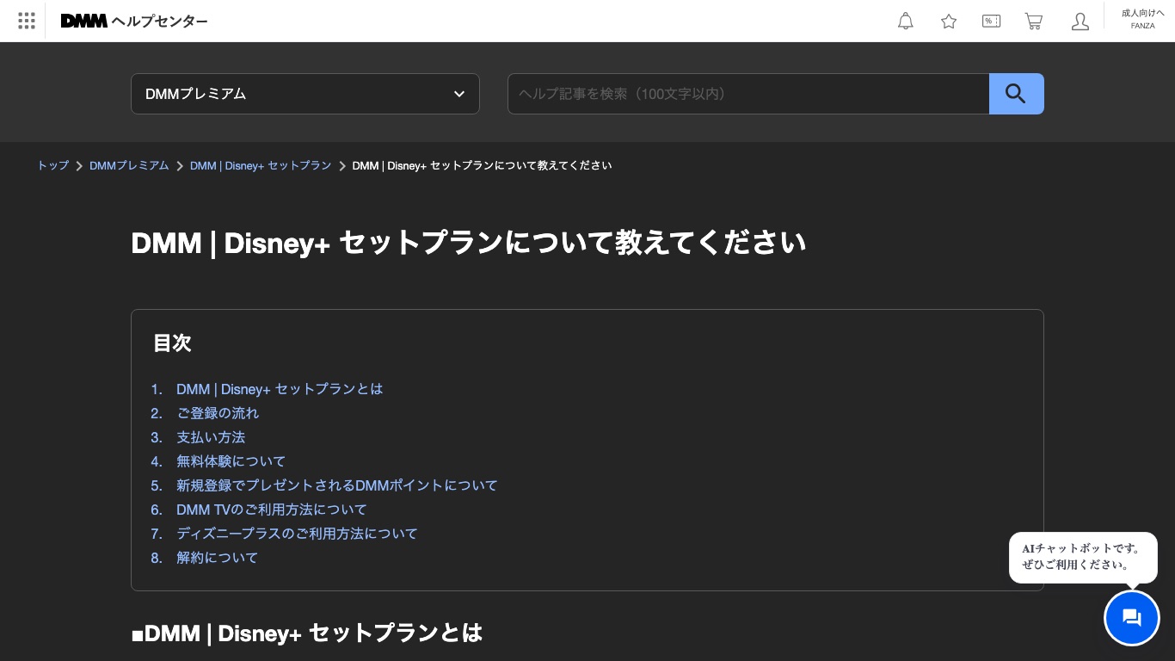Image resolution: width=1175 pixels, height=661 pixels.
Task: Click the current page breadcrumb text
Action: click(x=482, y=165)
